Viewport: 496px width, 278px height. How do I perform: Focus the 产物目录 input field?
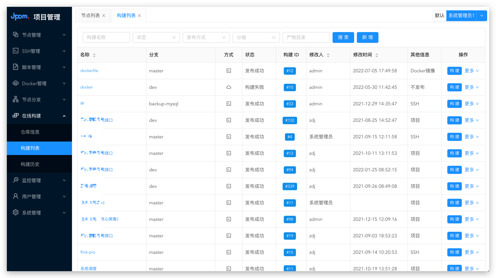click(x=306, y=37)
